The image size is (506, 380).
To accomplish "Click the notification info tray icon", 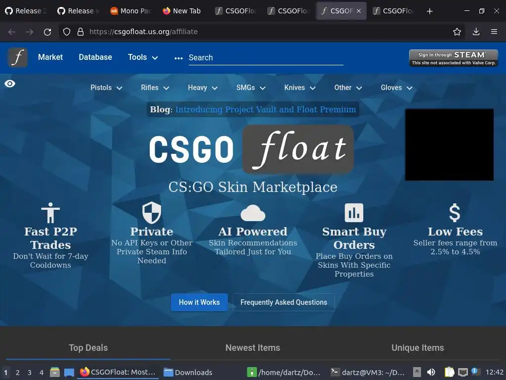I will tap(475, 372).
